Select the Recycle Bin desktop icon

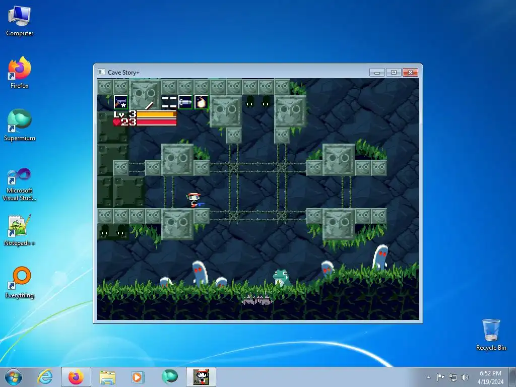(x=491, y=335)
